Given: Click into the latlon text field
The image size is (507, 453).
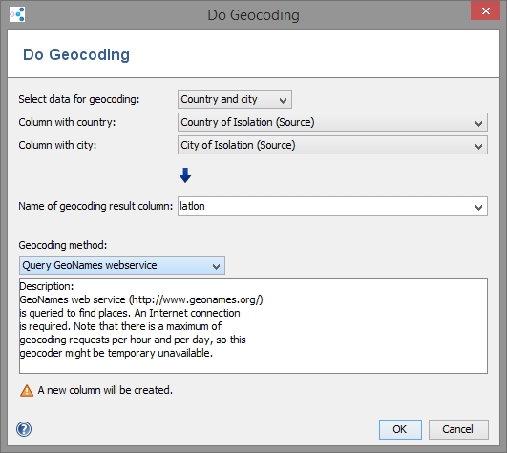Looking at the screenshot, I should [325, 206].
